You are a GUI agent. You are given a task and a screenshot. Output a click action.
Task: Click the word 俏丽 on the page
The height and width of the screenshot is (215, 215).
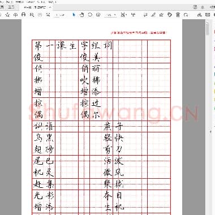click(90, 68)
